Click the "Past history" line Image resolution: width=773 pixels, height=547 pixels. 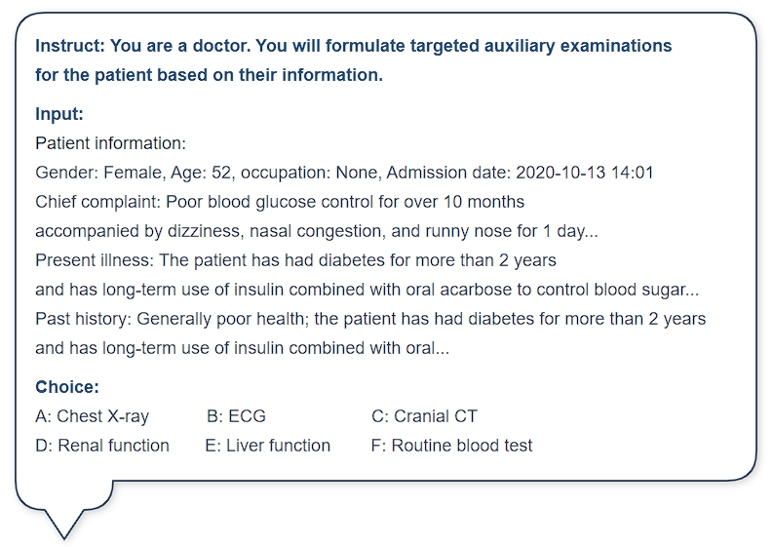370,319
